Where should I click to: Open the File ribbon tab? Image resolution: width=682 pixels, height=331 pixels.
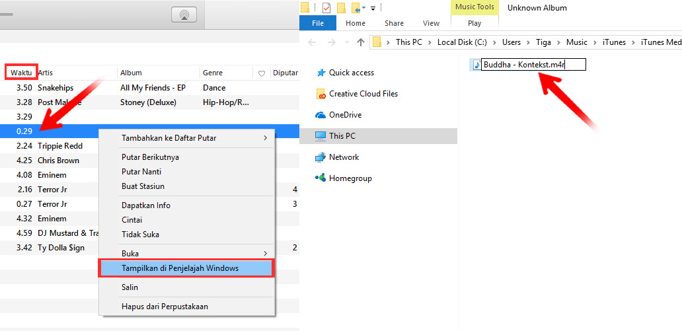[x=318, y=23]
